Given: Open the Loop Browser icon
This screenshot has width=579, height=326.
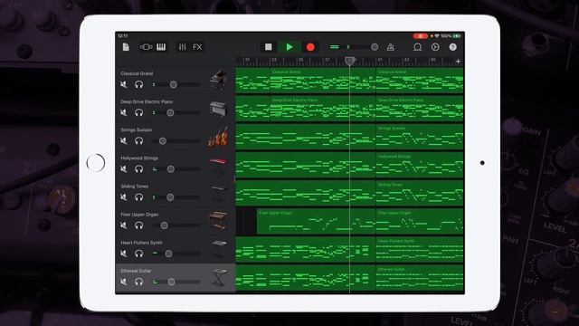Looking at the screenshot, I should 418,47.
